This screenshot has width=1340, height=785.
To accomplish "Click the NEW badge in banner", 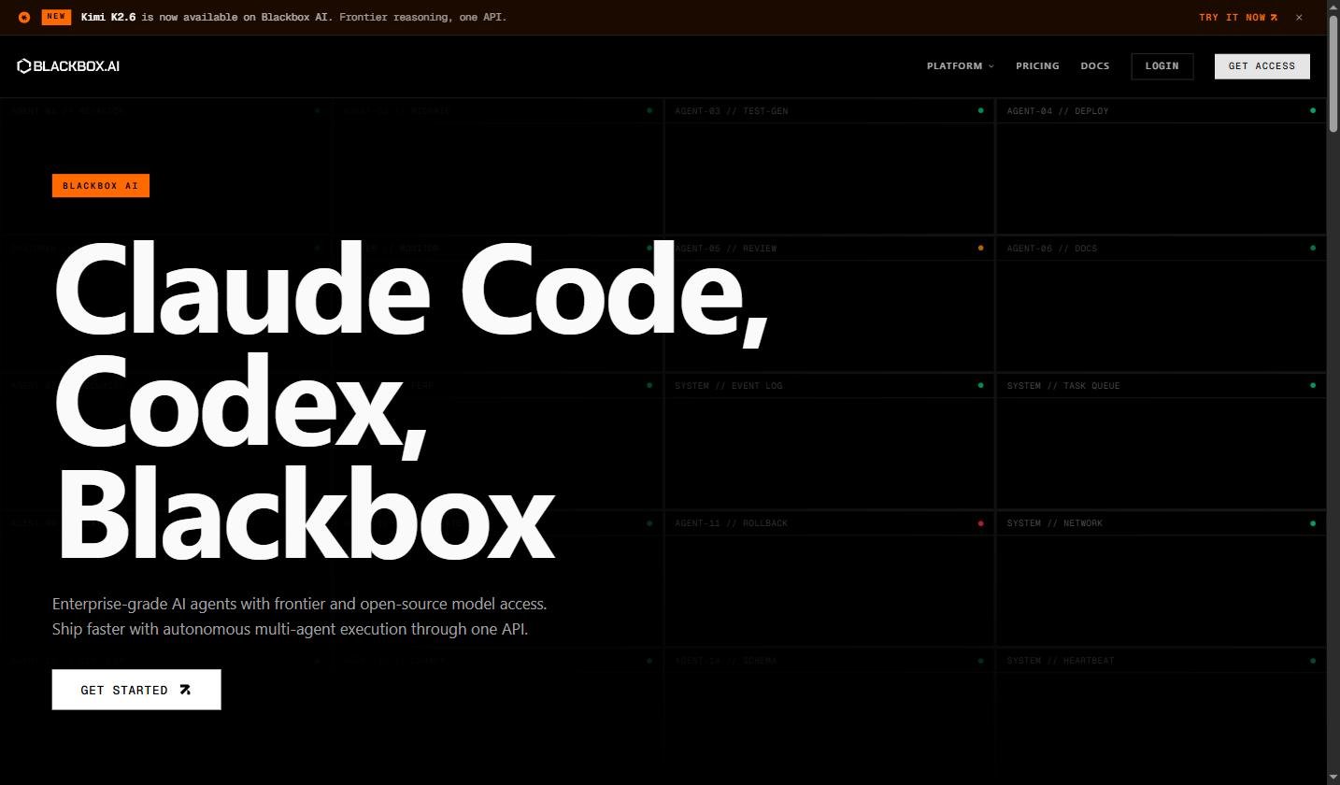I will pos(56,17).
